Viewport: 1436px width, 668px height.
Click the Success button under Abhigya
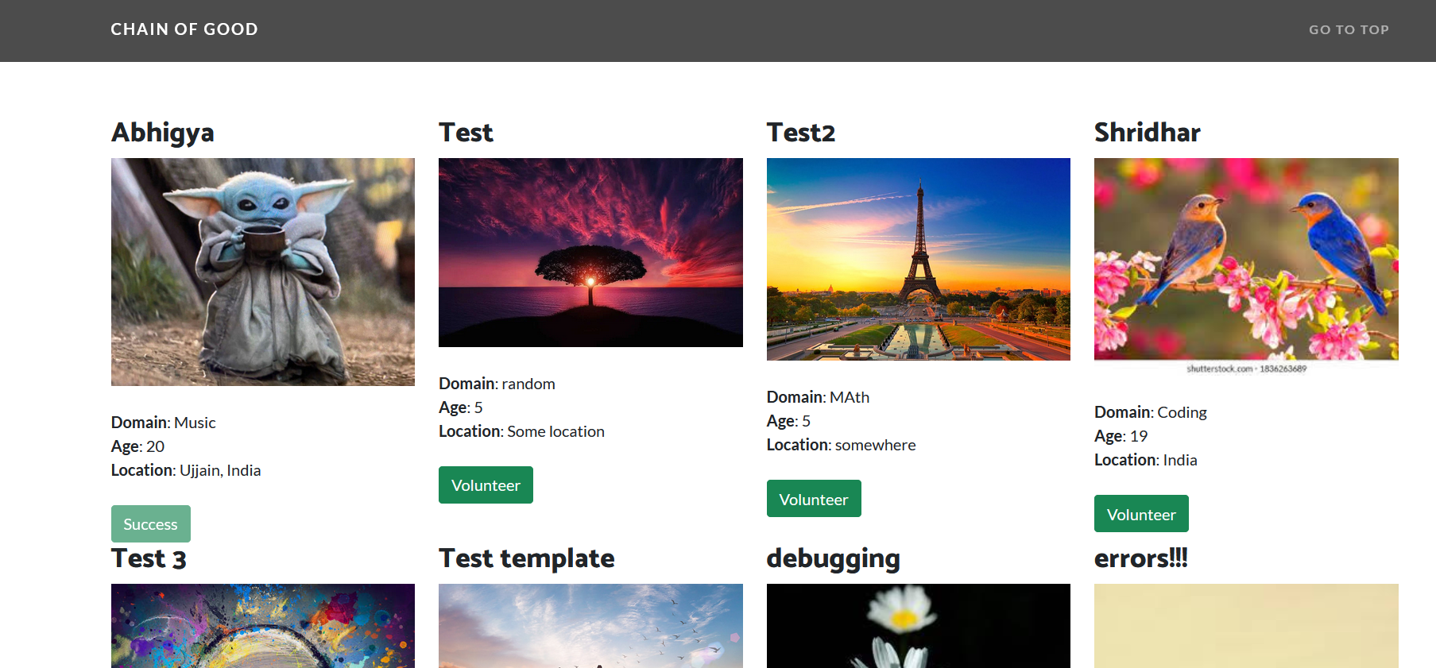150,524
